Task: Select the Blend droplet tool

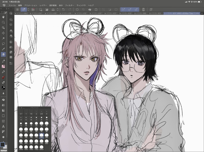Action: point(3,93)
